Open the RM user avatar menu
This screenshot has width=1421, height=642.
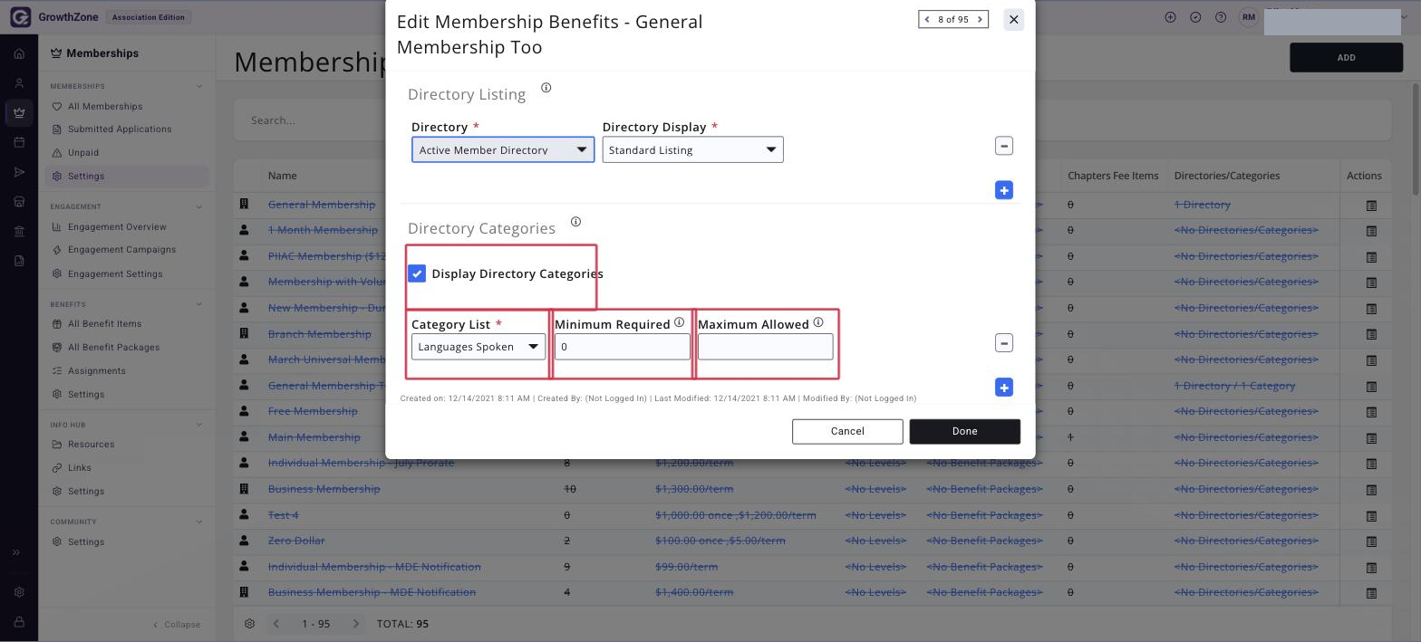tap(1249, 17)
